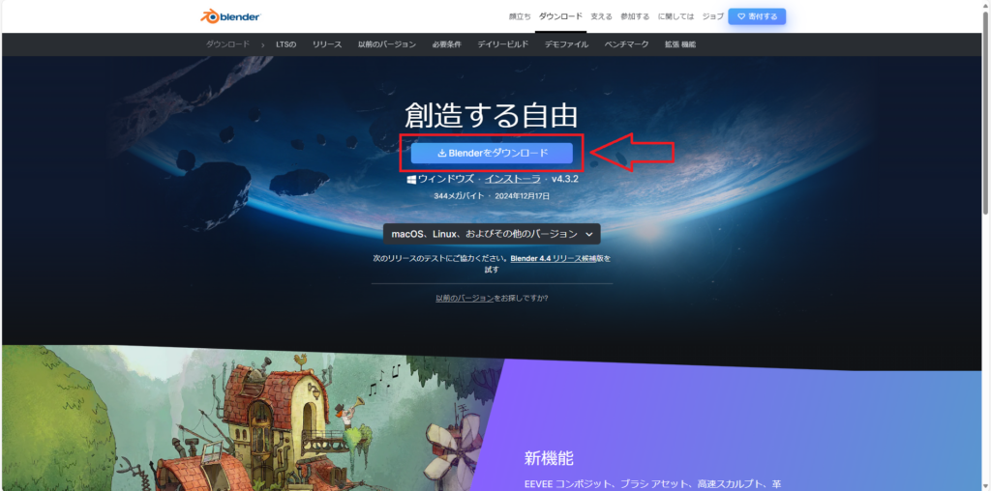Screen dimensions: 991x491
Task: Follow the 以前のバージョン link near お探しですか
Action: point(465,298)
